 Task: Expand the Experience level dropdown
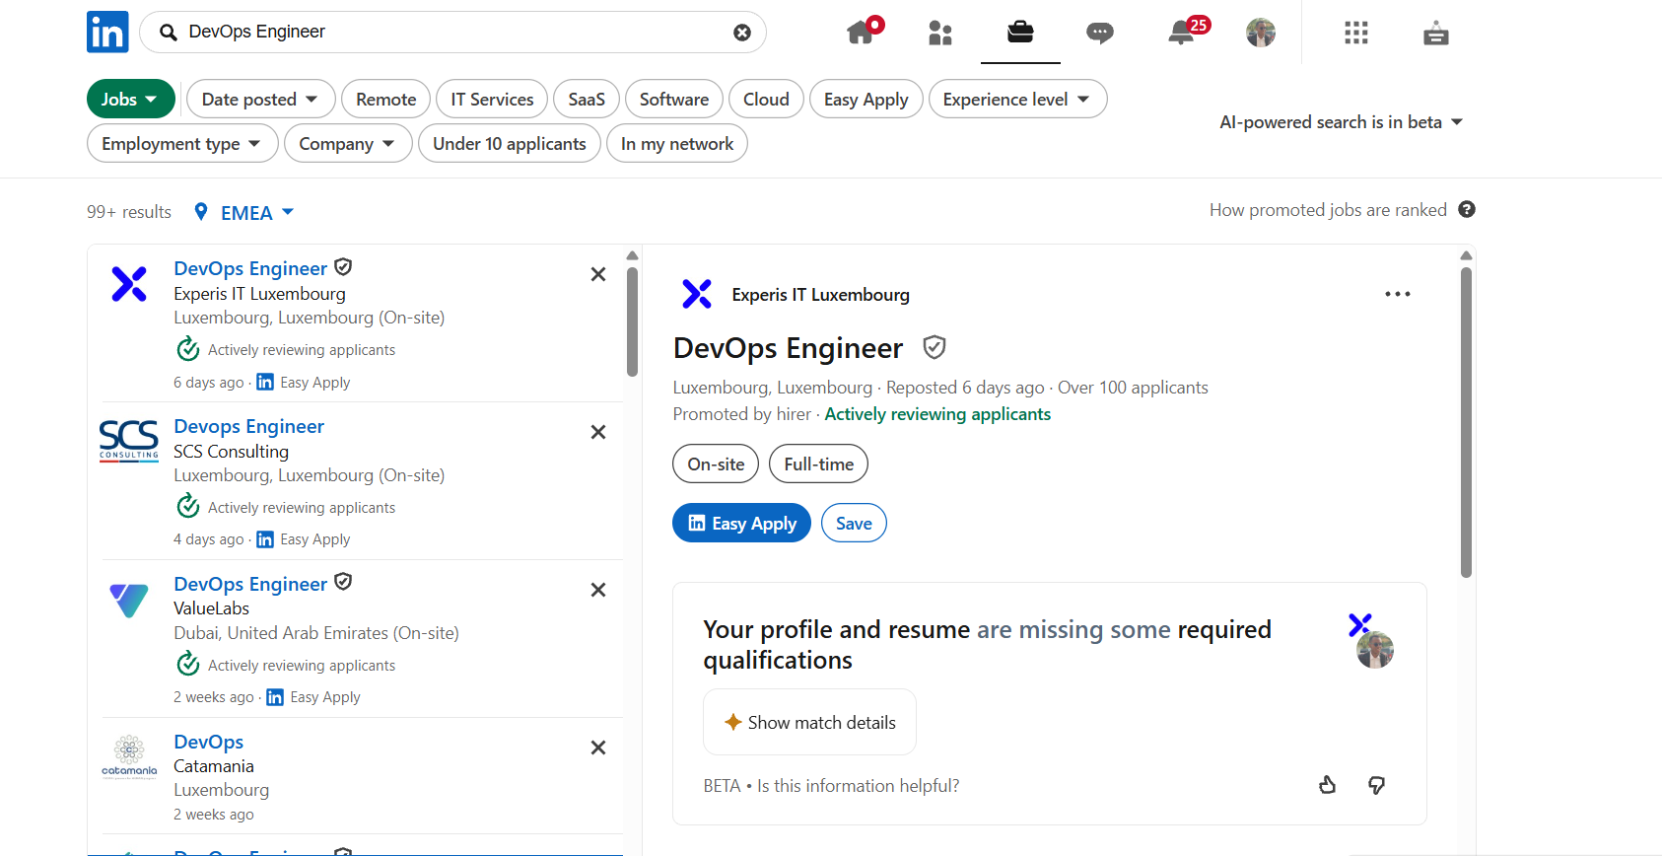point(1018,99)
